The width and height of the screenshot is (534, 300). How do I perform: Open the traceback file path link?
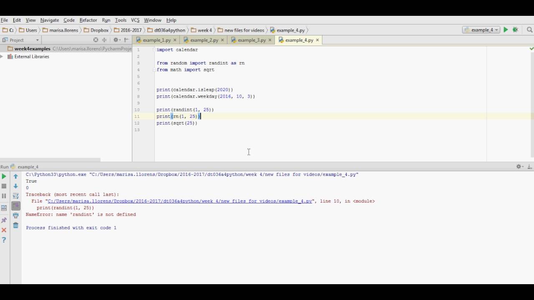(180, 201)
